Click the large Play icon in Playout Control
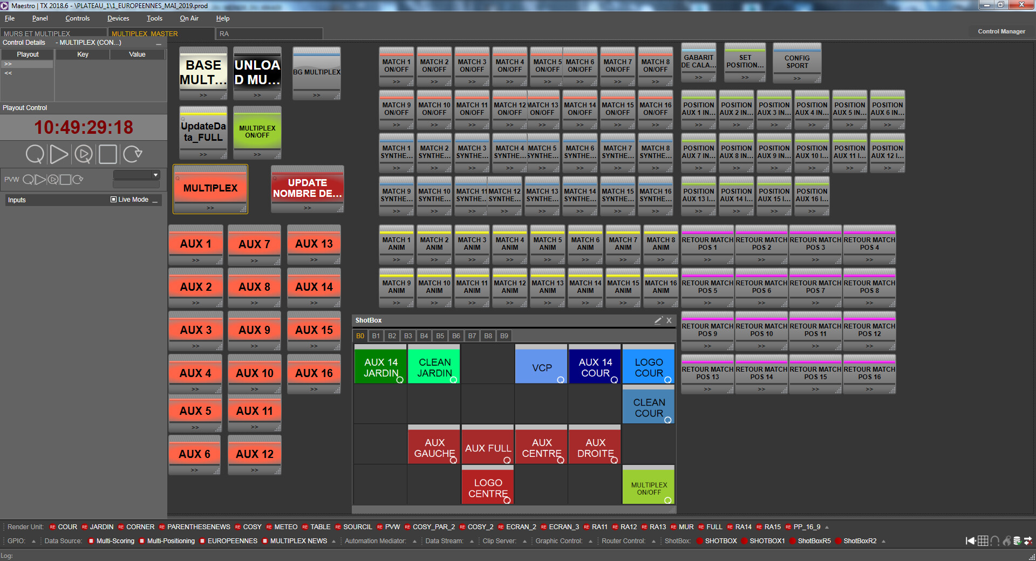This screenshot has width=1036, height=561. (x=59, y=154)
